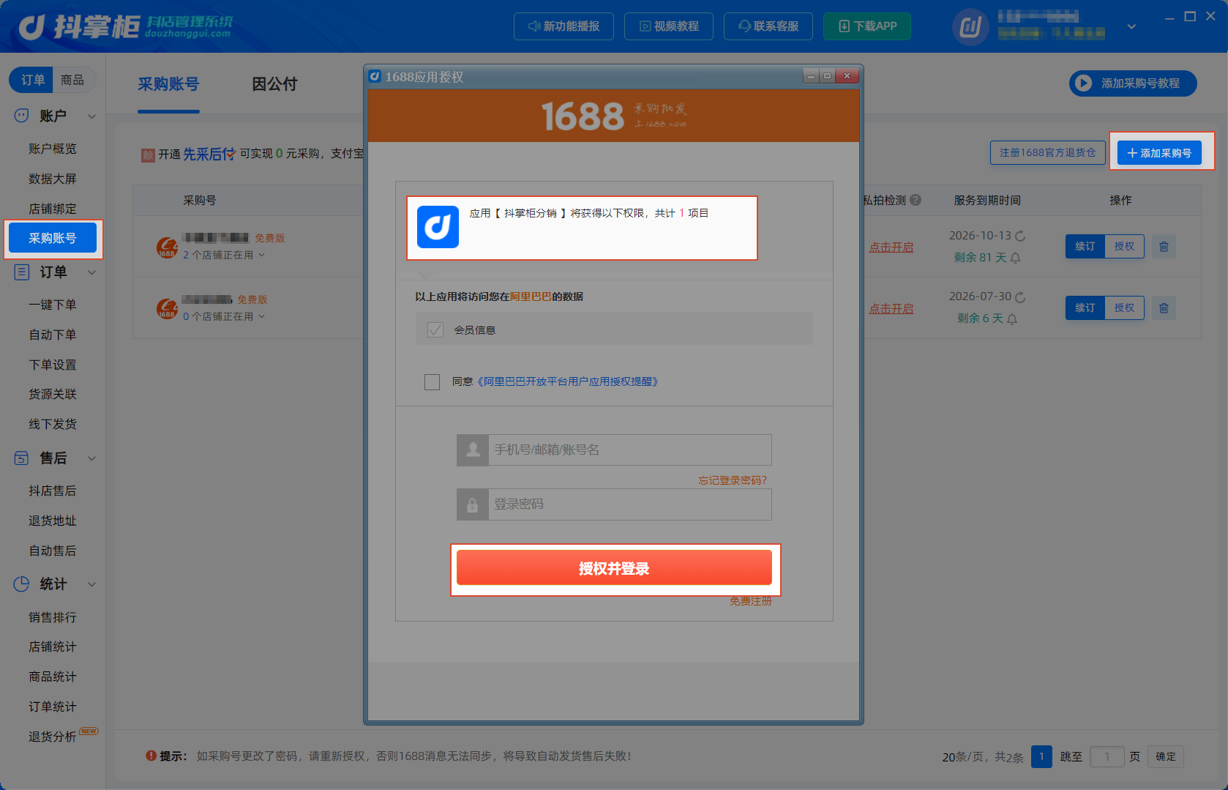Click the 账户 section face icon
Image resolution: width=1228 pixels, height=790 pixels.
(22, 116)
